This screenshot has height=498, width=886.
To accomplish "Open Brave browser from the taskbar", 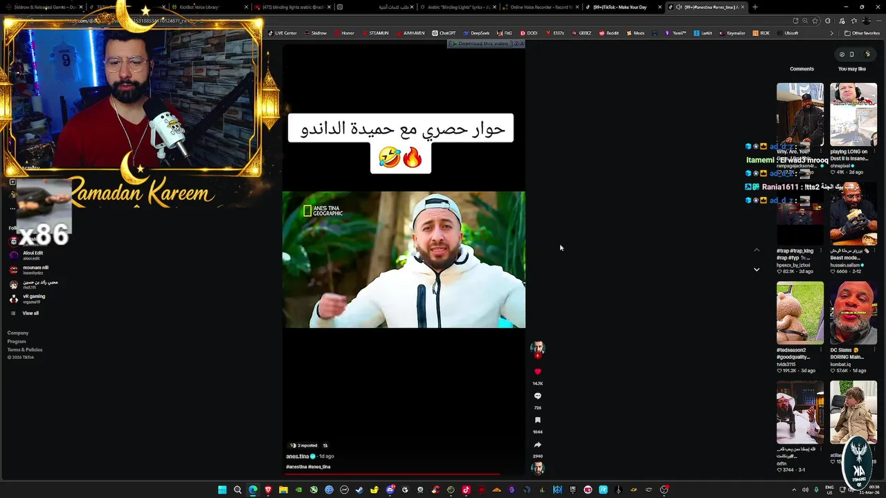I will [x=268, y=490].
